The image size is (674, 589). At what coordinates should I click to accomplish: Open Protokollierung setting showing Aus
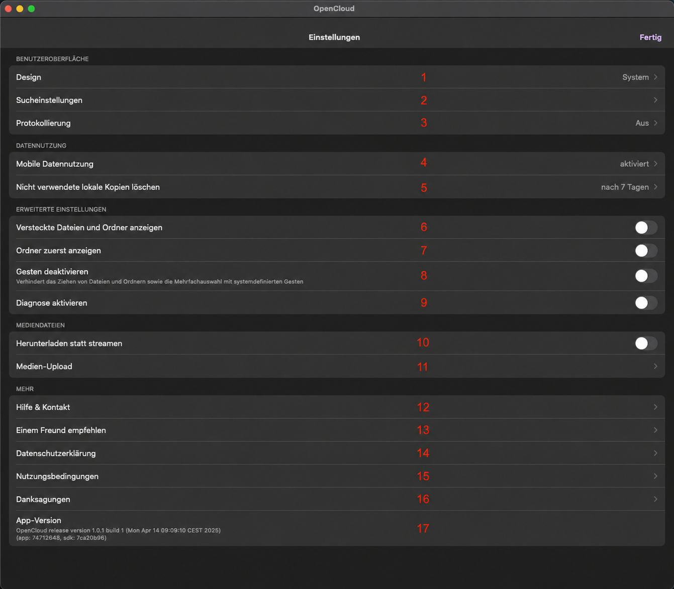pos(337,123)
